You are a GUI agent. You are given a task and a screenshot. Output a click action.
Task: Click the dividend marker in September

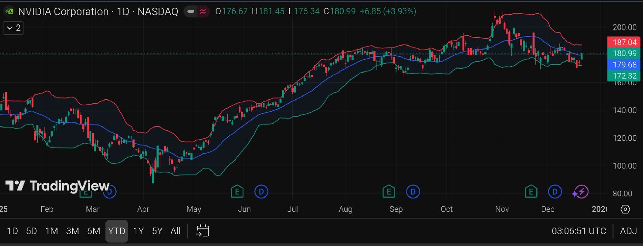point(413,192)
